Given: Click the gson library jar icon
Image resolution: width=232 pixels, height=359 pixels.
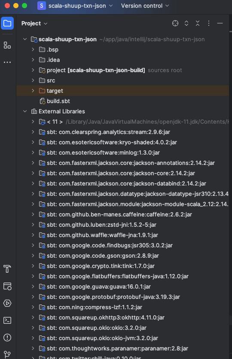Looking at the screenshot, I should coord(42,256).
